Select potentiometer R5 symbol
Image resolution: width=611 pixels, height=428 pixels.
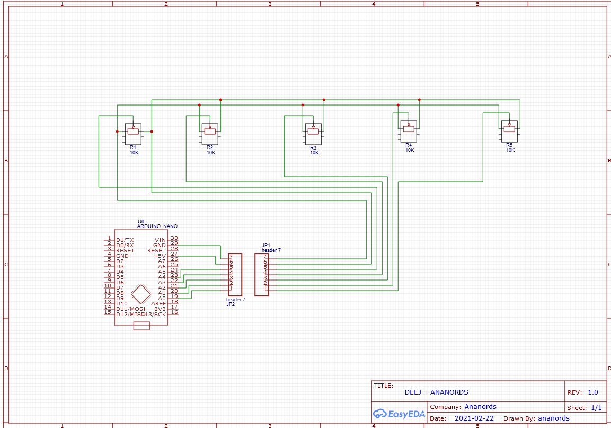click(509, 131)
